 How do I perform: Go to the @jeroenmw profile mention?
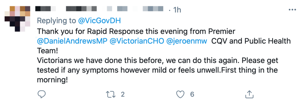[187, 41]
